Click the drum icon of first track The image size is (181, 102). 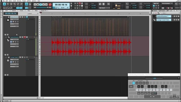(x=8, y=20)
